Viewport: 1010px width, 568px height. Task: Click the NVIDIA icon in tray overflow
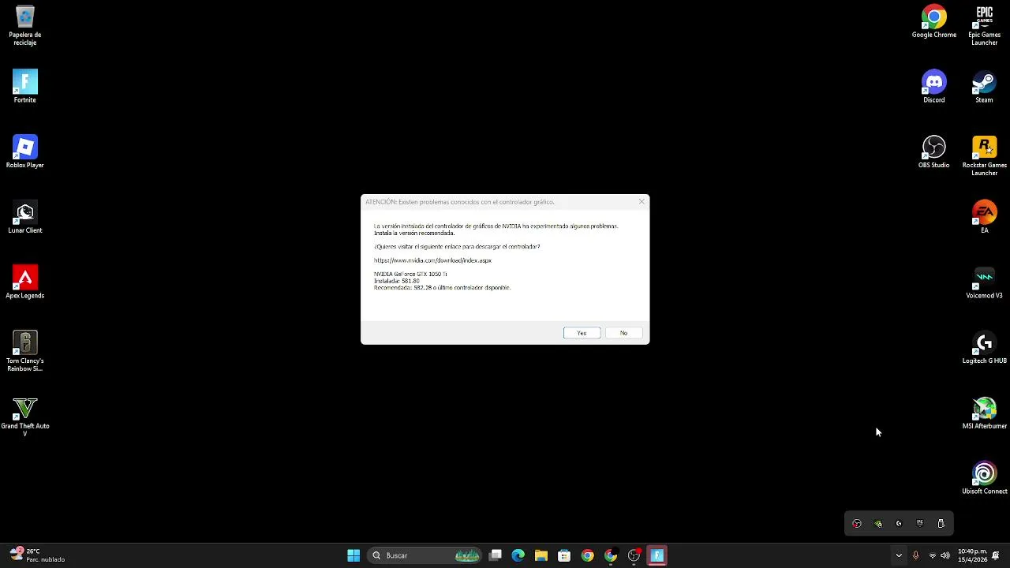pos(878,524)
